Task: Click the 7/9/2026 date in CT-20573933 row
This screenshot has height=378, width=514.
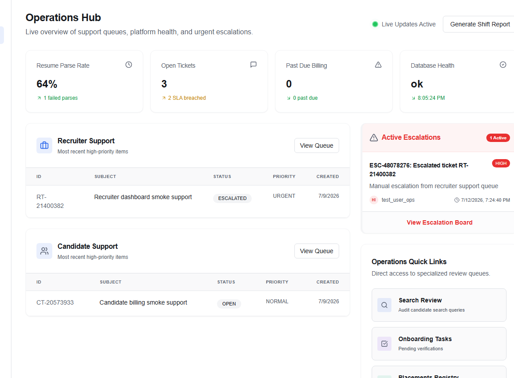Action: [329, 302]
